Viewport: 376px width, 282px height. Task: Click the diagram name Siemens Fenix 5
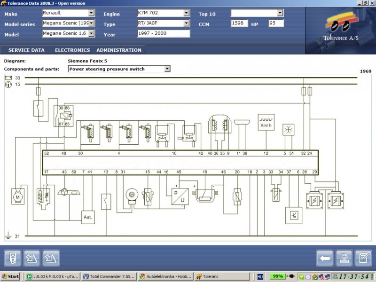[87, 61]
